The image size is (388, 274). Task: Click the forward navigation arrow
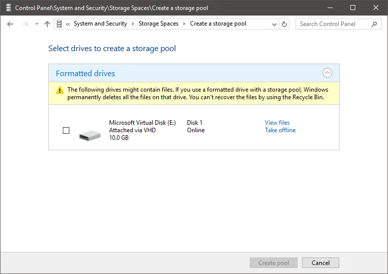pyautogui.click(x=25, y=24)
